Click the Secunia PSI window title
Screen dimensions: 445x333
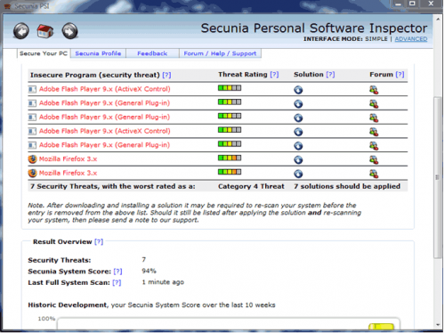pos(32,6)
